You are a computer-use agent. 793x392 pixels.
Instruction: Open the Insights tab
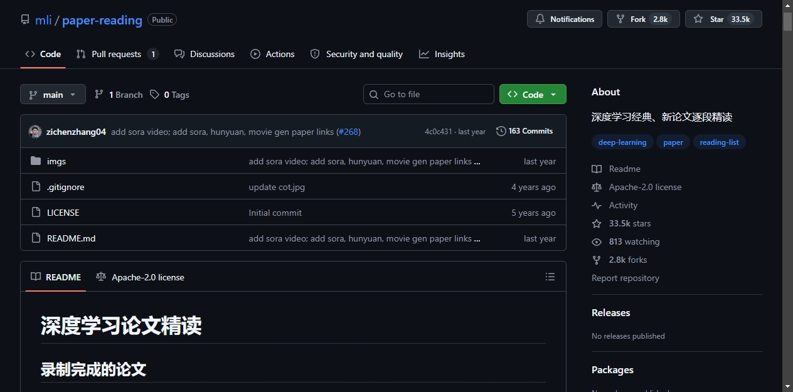[x=442, y=54]
